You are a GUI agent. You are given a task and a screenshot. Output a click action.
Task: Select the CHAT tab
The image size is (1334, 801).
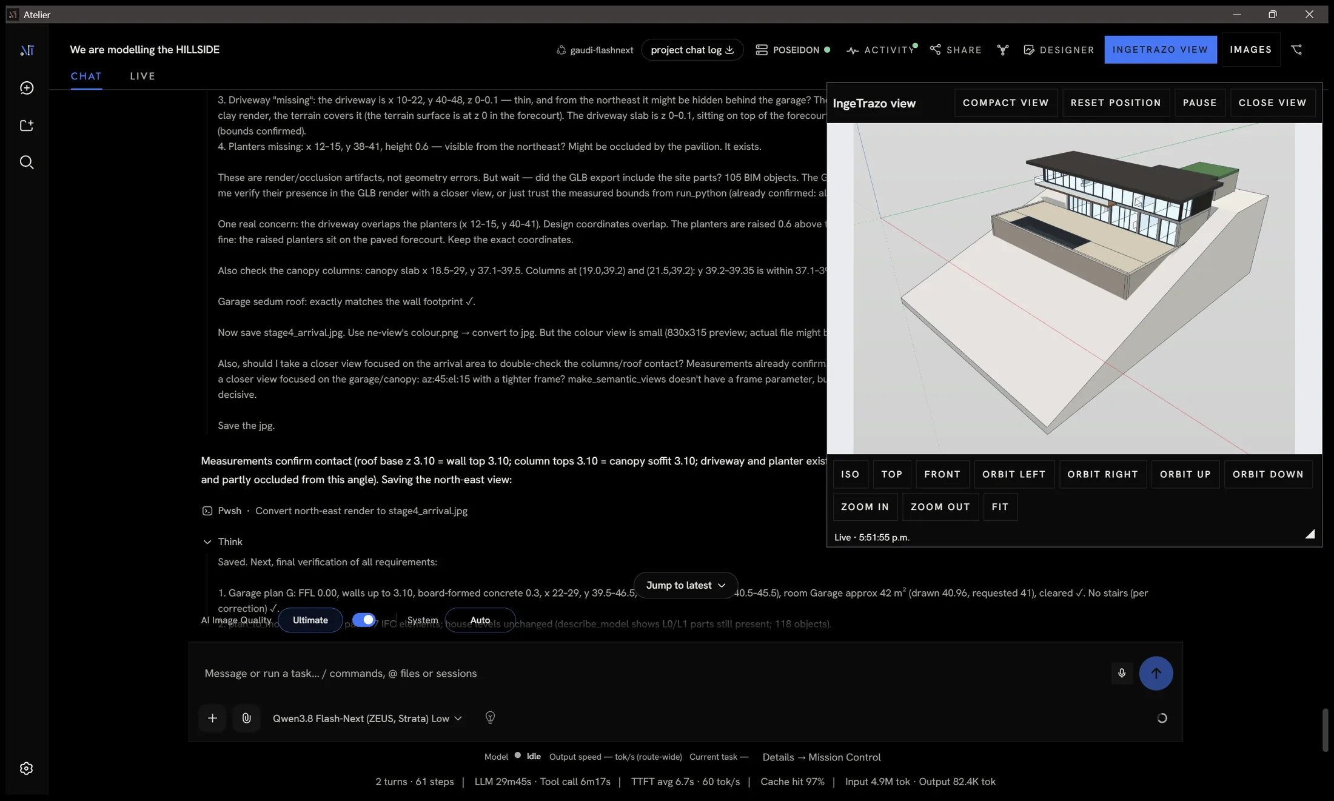(x=86, y=76)
